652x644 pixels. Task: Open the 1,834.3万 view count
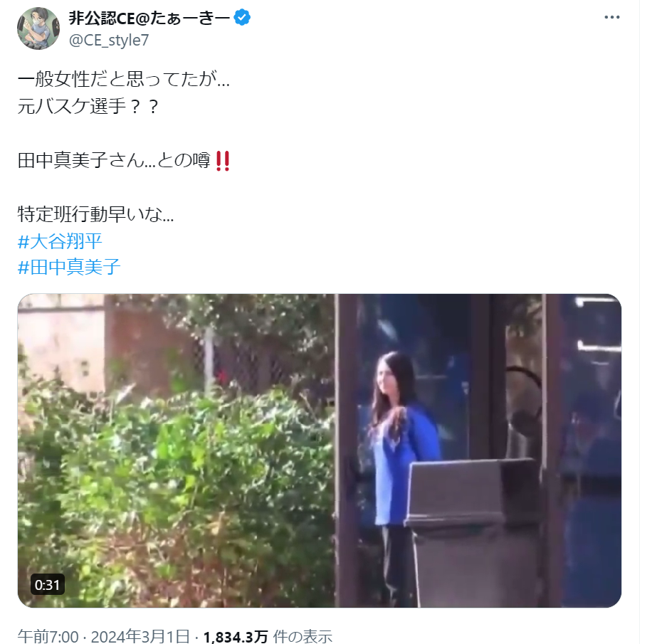(x=236, y=636)
